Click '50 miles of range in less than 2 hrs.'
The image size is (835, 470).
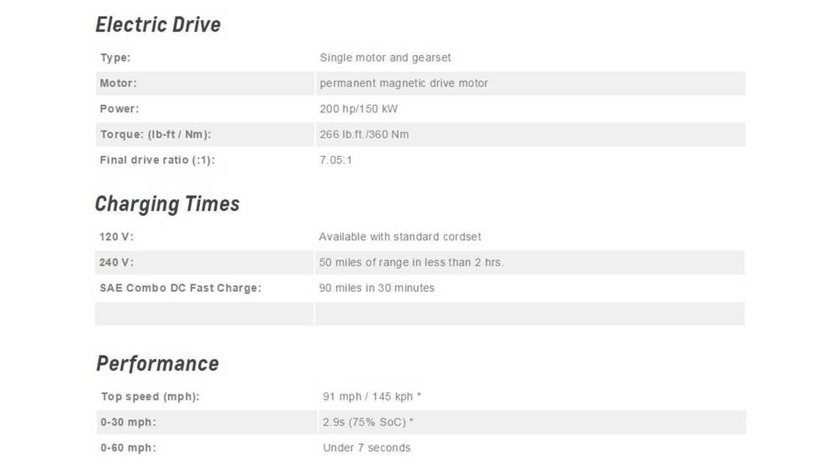(411, 262)
